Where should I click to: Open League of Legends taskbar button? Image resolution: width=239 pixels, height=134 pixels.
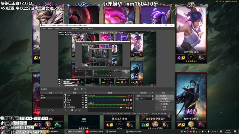[134, 132]
